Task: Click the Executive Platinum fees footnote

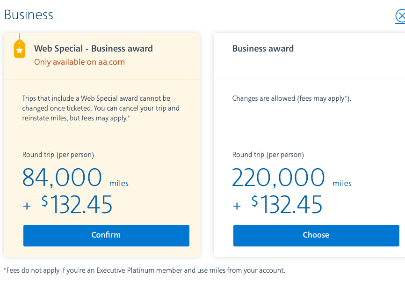Action: click(144, 270)
